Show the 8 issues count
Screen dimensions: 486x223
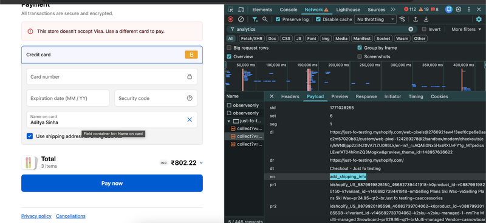(x=435, y=9)
